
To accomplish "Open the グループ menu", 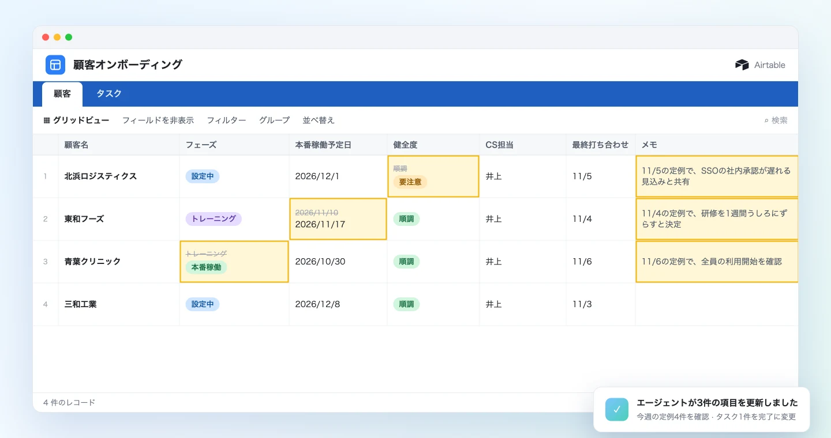I will [x=274, y=120].
